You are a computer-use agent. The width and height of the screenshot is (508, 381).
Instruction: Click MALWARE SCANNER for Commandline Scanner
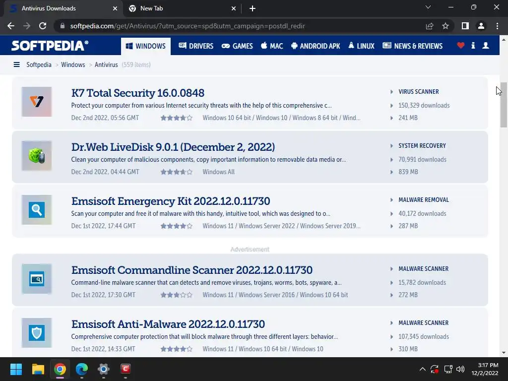point(424,269)
